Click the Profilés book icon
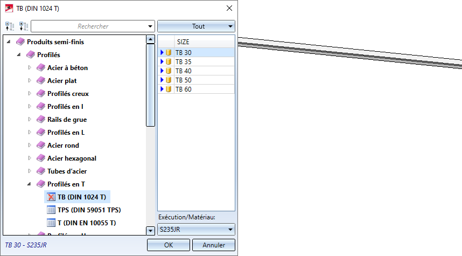Image resolution: width=462 pixels, height=256 pixels. (31, 54)
